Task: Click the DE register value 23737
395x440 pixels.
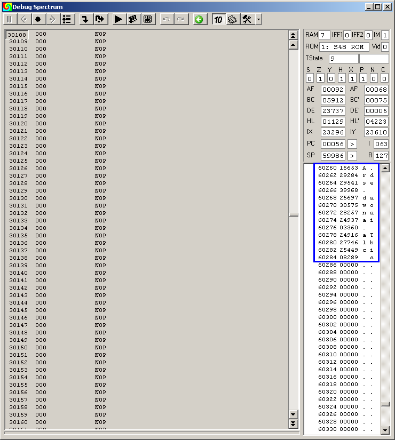Action: (x=333, y=111)
